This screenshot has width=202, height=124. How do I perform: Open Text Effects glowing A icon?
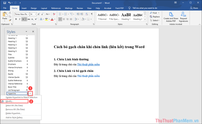coord(41,19)
